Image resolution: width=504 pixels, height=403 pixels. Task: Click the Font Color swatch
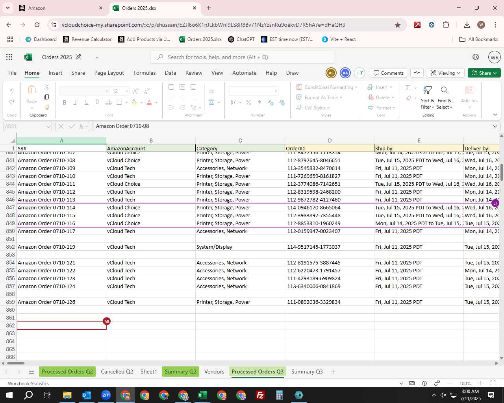click(x=149, y=102)
